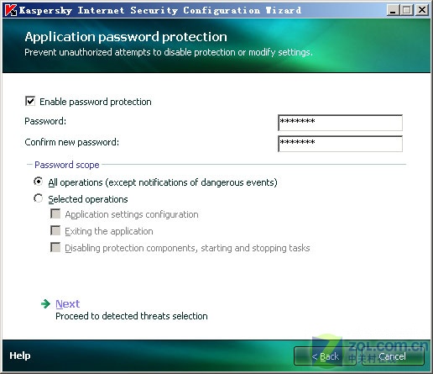Focus the Confirm new password field
The width and height of the screenshot is (433, 374).
pos(340,144)
